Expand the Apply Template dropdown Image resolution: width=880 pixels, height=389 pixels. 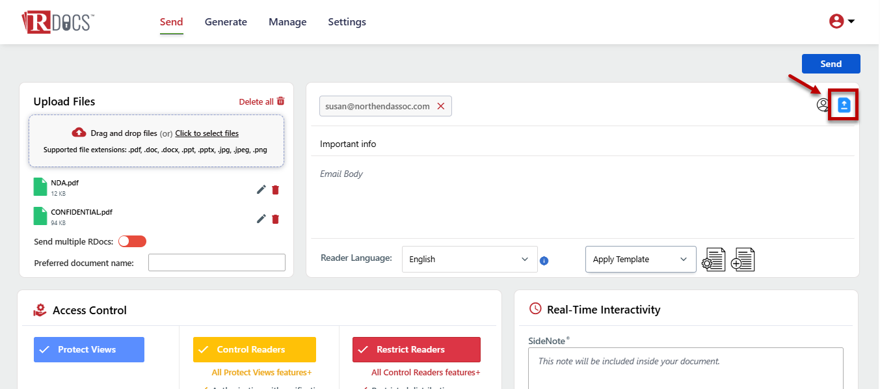click(640, 259)
